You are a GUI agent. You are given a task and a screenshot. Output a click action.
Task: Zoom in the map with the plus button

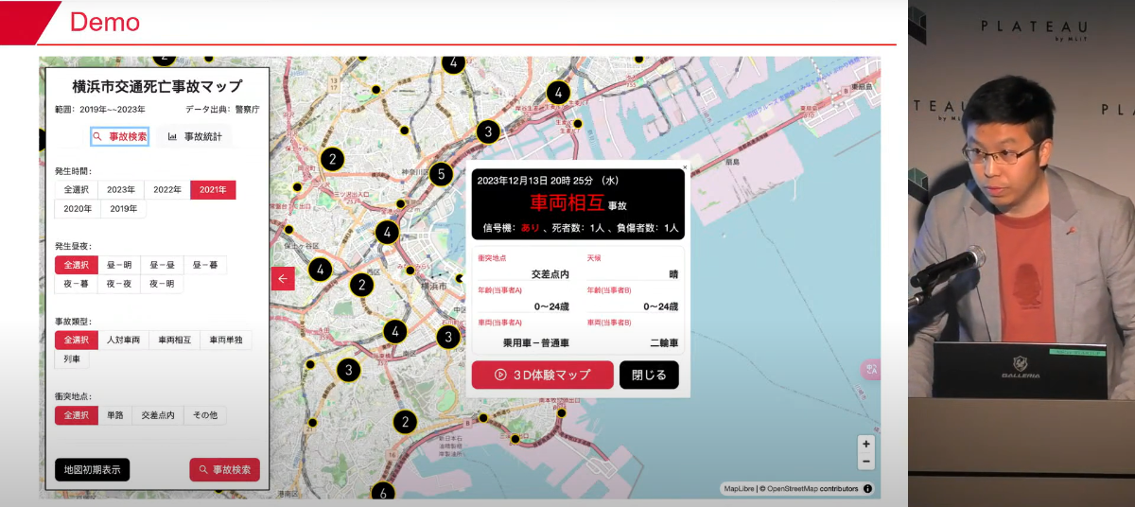coord(866,444)
